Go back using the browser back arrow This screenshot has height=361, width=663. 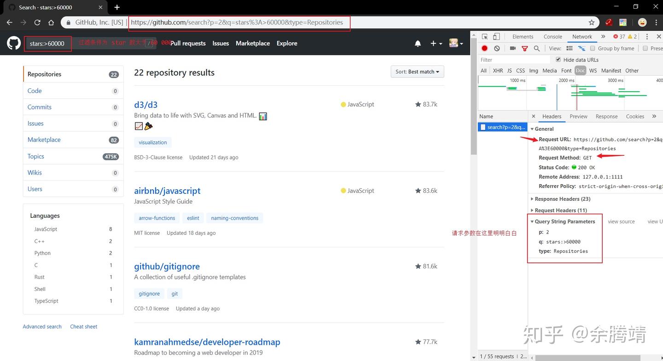pos(10,22)
